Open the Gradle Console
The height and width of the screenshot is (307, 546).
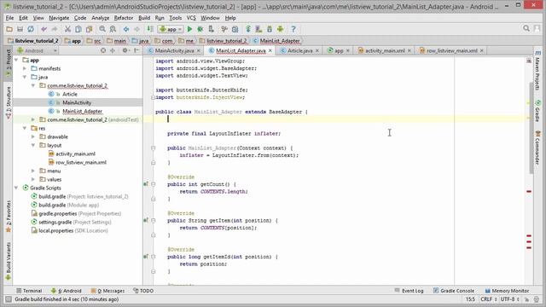(x=454, y=291)
